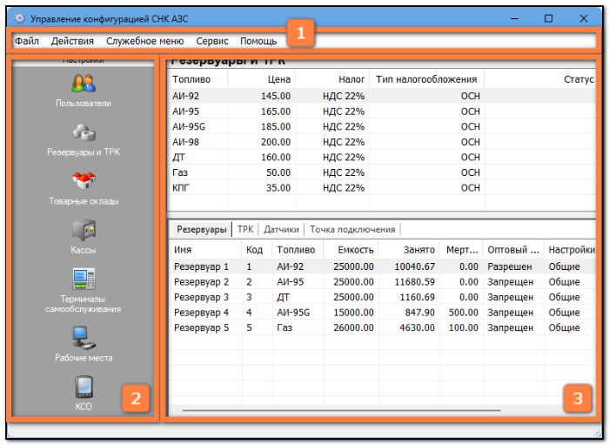The height and width of the screenshot is (445, 609).
Task: Switch to the Точка подключения tab
Action: pyautogui.click(x=352, y=229)
